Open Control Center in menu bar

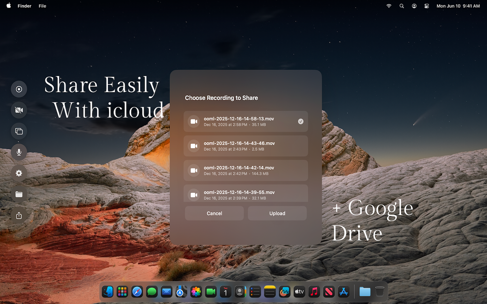click(426, 6)
